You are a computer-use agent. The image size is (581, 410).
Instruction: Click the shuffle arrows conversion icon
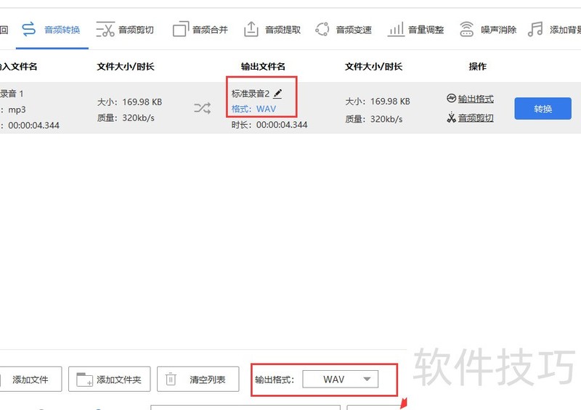coord(202,109)
